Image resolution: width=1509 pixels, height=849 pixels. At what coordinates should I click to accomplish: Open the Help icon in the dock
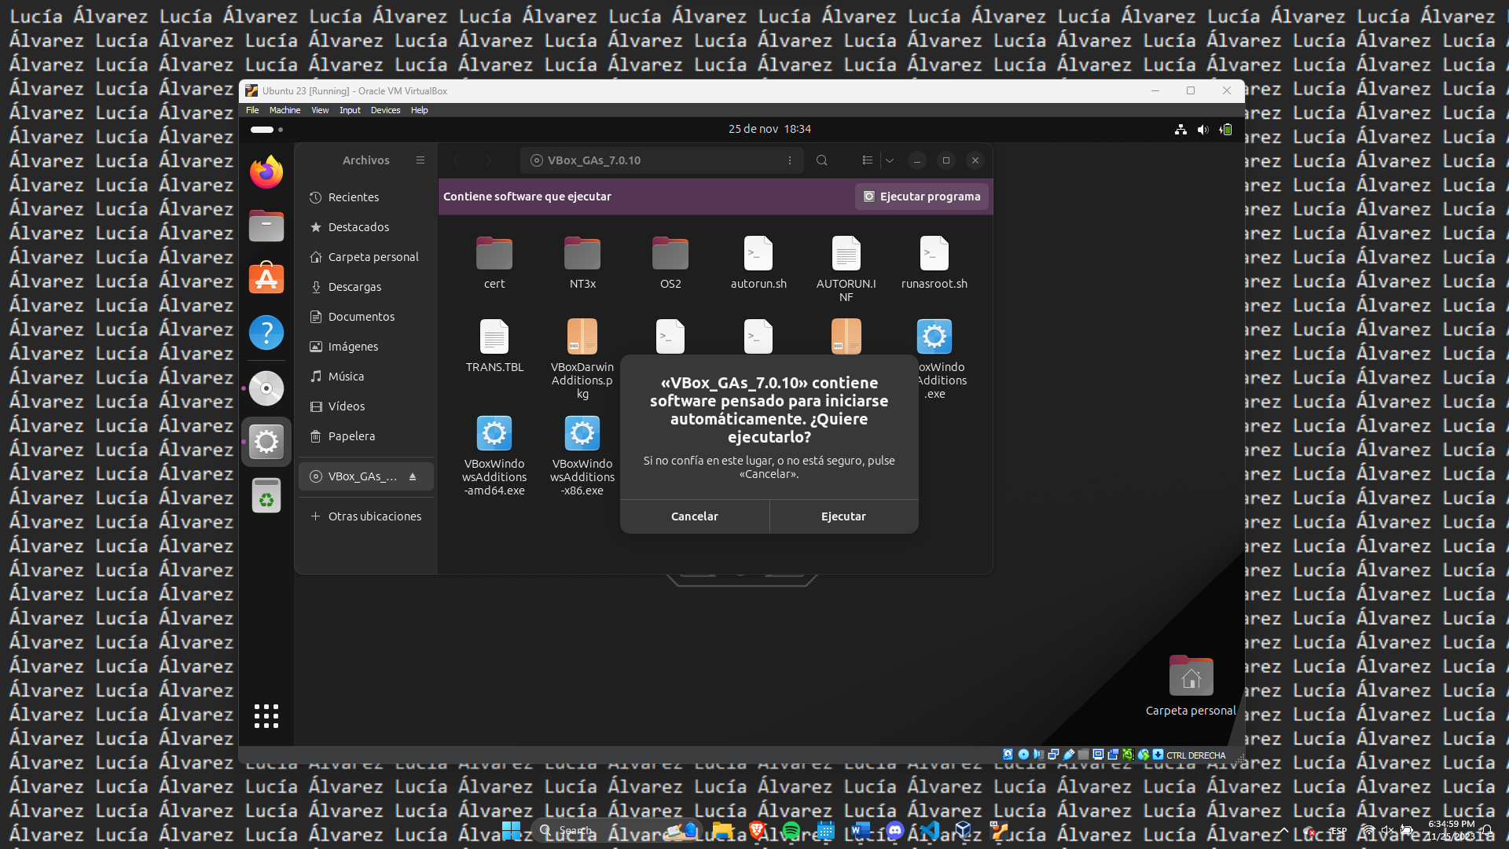[x=266, y=333]
